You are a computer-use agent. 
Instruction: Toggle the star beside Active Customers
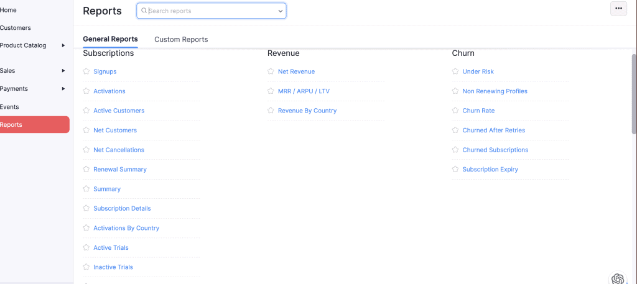(x=86, y=111)
